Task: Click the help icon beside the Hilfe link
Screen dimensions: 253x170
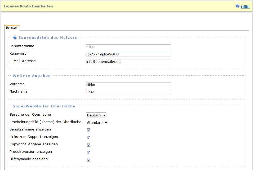Action: [x=238, y=6]
